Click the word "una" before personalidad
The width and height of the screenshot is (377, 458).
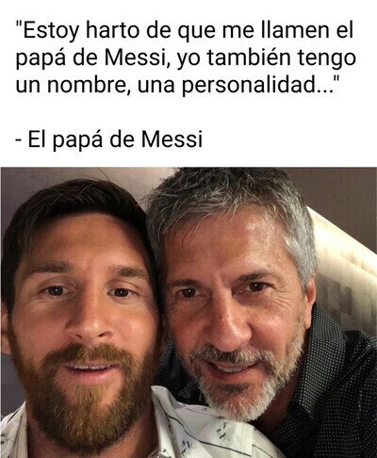pyautogui.click(x=156, y=88)
